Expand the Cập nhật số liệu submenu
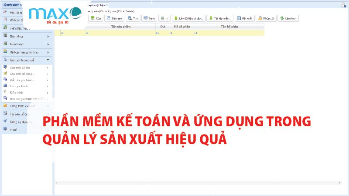The height and width of the screenshot is (196, 349). (48, 68)
